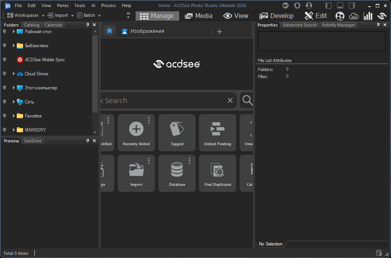
Task: Click the Folders pane vertical scrollbar
Action: coord(95,74)
